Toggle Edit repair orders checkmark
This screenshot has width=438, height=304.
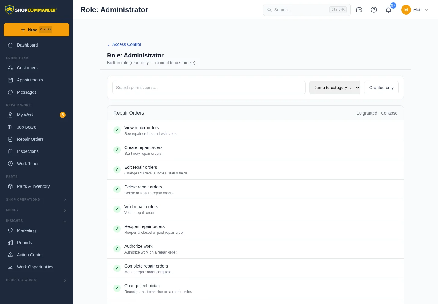[117, 170]
